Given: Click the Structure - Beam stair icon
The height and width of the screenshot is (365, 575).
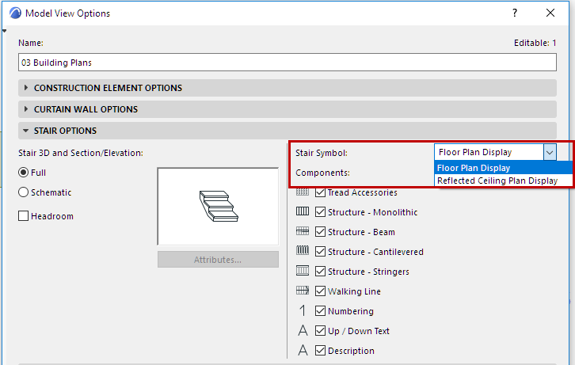Looking at the screenshot, I should [303, 232].
